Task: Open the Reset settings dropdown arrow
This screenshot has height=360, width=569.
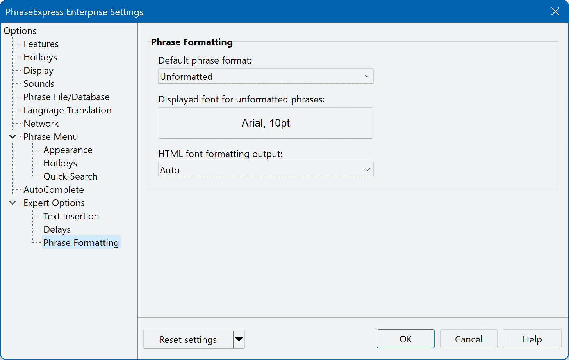Action: 239,339
